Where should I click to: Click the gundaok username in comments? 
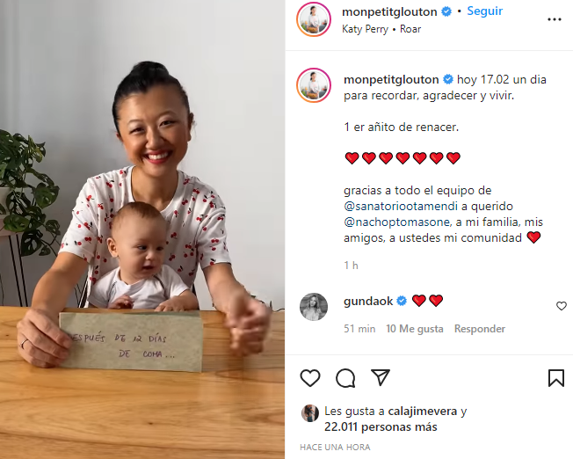368,301
